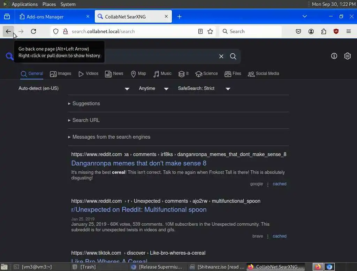Clear the SearXNG search query

(x=221, y=56)
